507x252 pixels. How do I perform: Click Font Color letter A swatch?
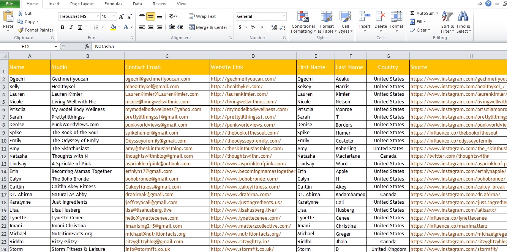point(125,27)
